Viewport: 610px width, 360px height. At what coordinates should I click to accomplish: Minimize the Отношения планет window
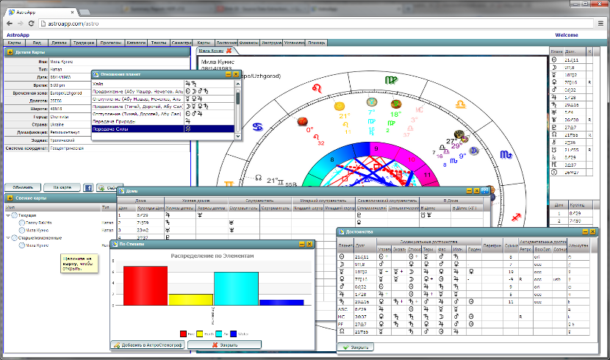(x=229, y=74)
